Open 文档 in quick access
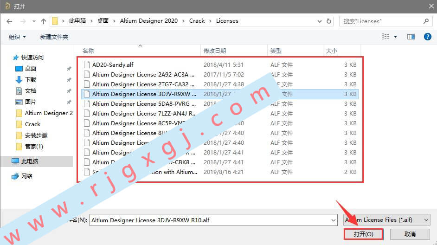The width and height of the screenshot is (437, 245). point(31,91)
